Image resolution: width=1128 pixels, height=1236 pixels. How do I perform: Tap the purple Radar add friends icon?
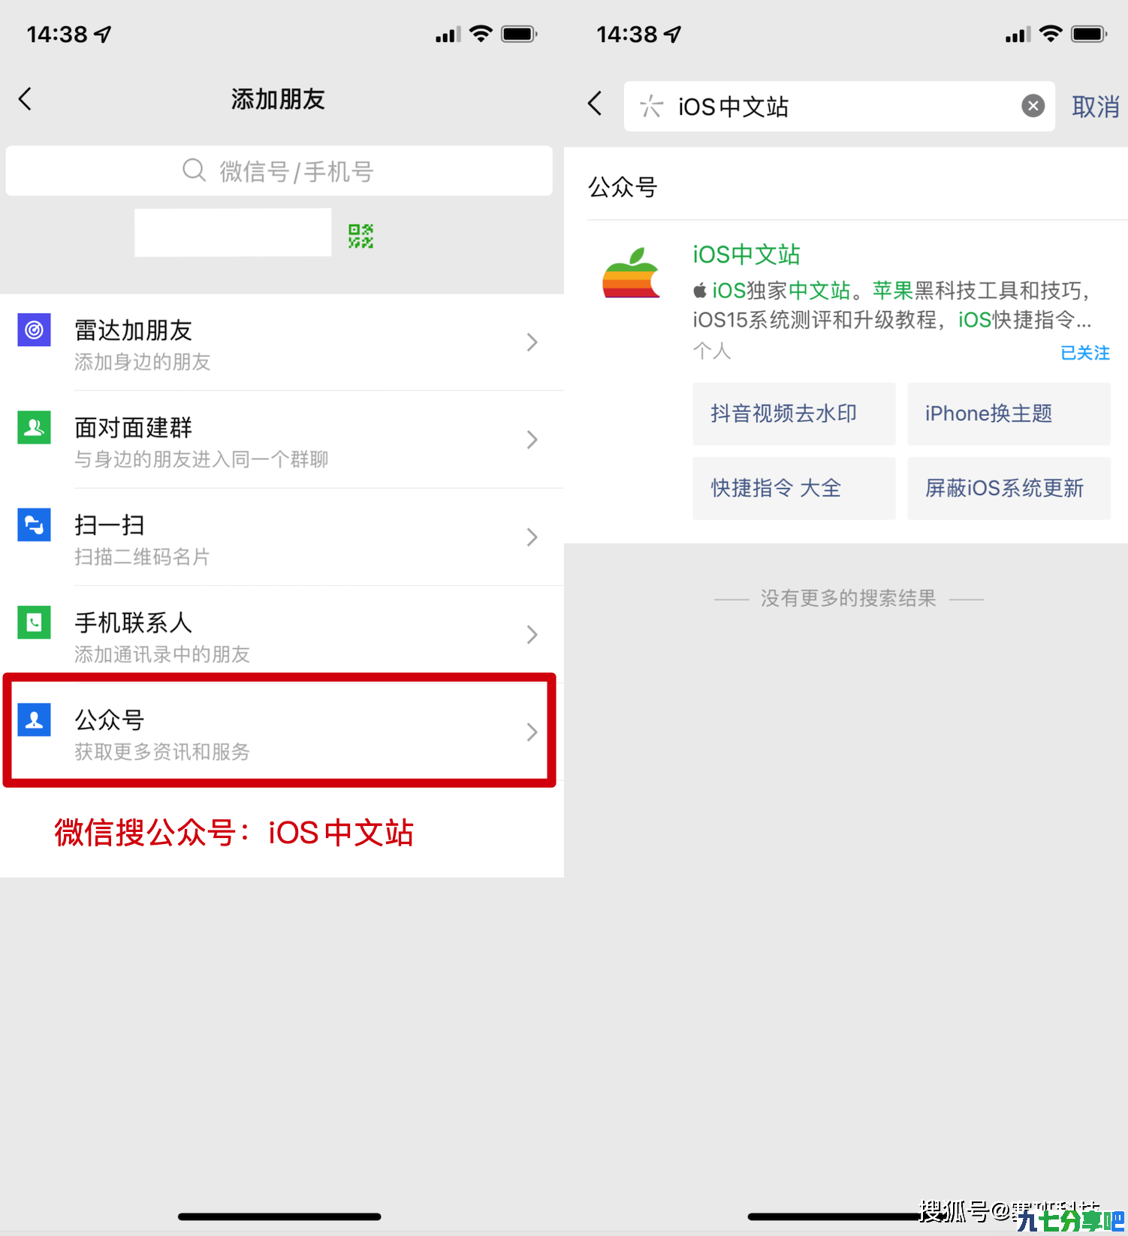(x=35, y=330)
